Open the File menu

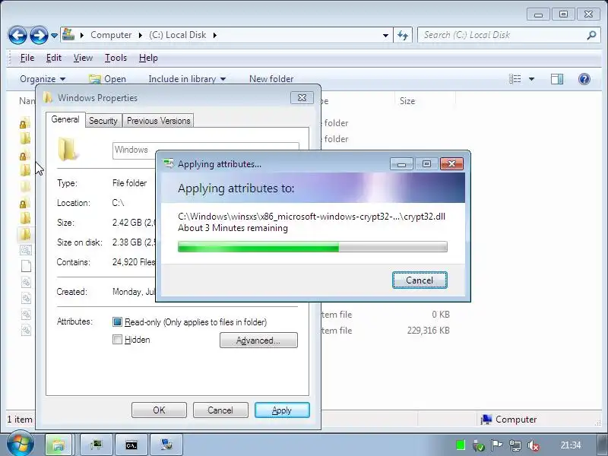pos(27,58)
